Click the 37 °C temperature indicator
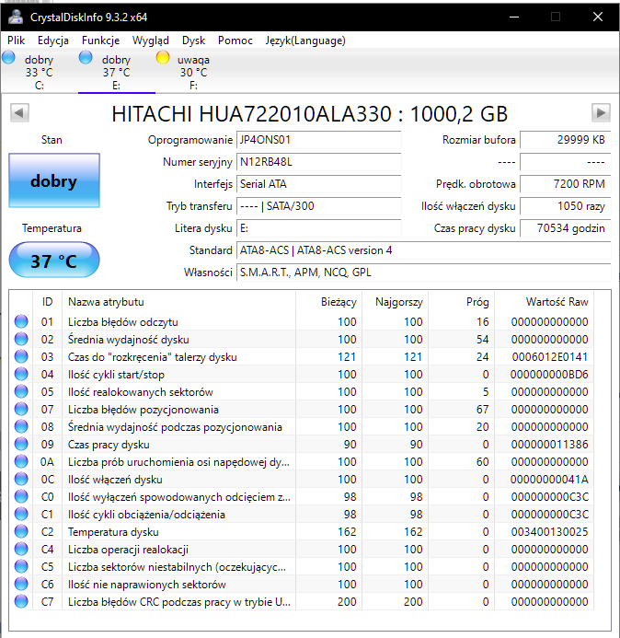Screen dimensions: 620x638 [x=54, y=261]
